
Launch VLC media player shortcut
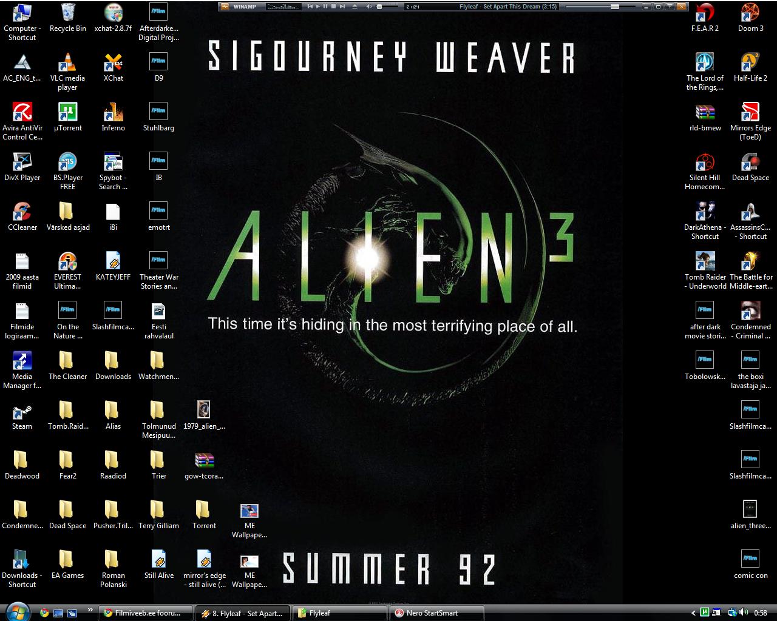click(x=67, y=72)
